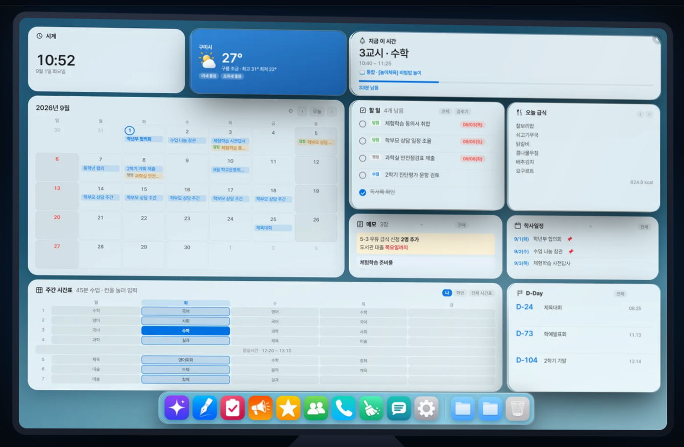Click the clock icon beside 시계
The height and width of the screenshot is (447, 684).
(x=40, y=36)
